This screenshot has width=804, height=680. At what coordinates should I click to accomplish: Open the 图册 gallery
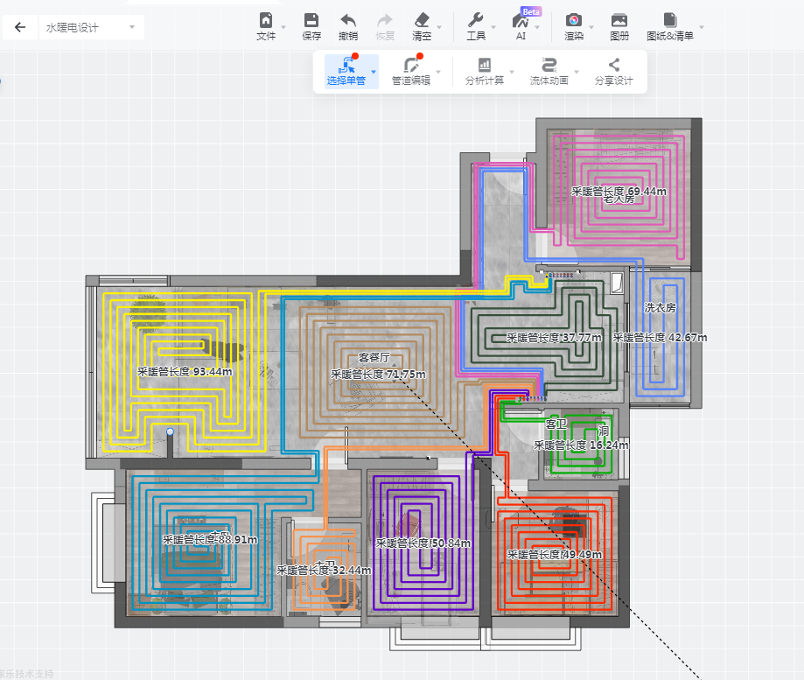(619, 26)
